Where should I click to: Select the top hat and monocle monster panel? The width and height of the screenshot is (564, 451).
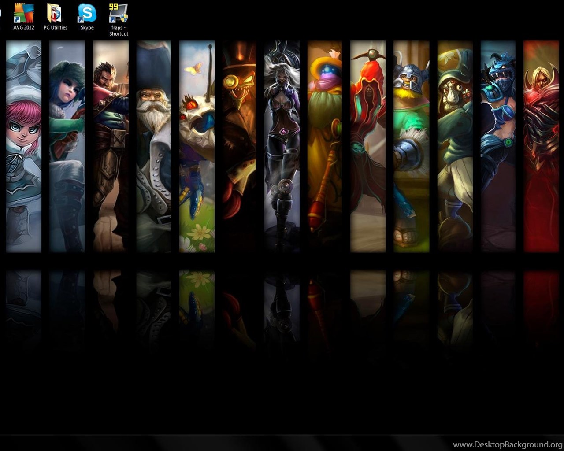coord(240,145)
